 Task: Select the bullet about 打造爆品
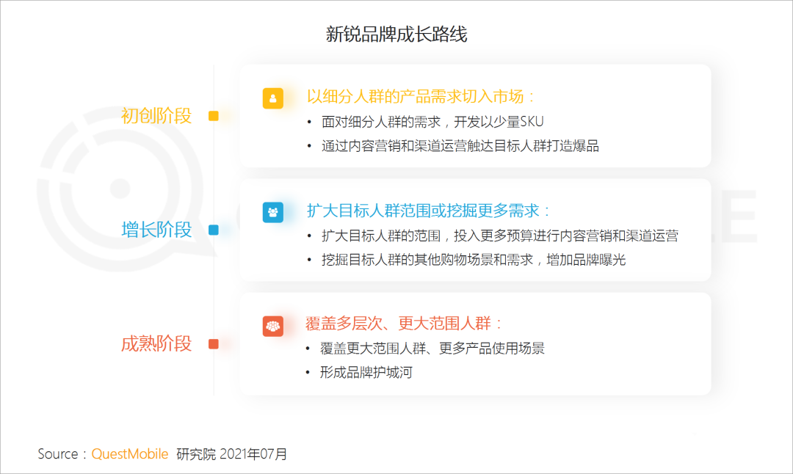pos(460,146)
